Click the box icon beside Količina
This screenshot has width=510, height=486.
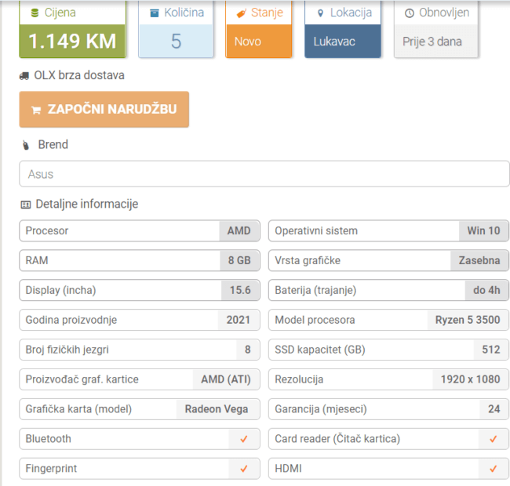pyautogui.click(x=154, y=13)
